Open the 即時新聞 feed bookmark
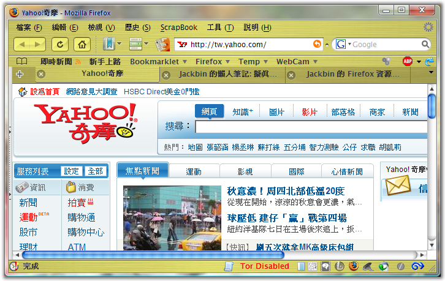Image resolution: width=445 pixels, height=281 pixels. (x=61, y=62)
